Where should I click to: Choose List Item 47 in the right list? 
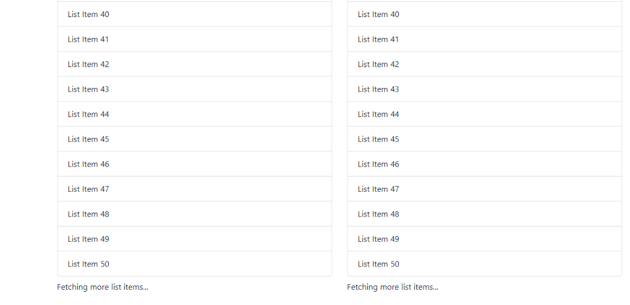379,189
